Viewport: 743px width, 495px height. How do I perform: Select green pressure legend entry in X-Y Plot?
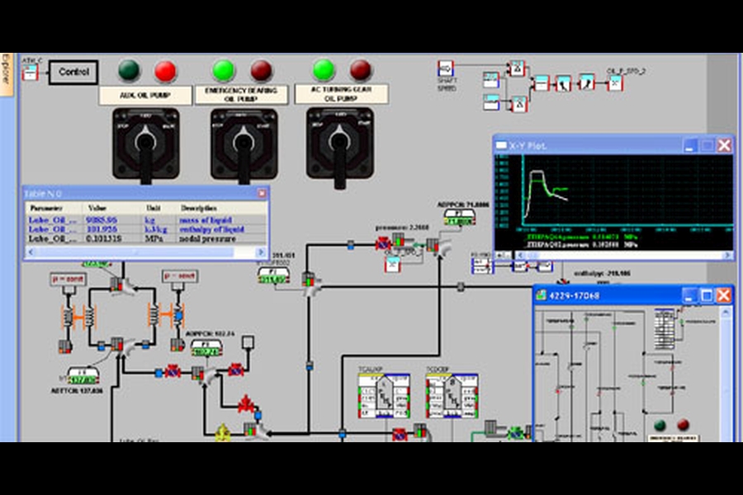pyautogui.click(x=582, y=237)
